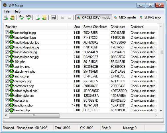Click the ninja status icon for kubrickheader.jpg

tap(11, 57)
